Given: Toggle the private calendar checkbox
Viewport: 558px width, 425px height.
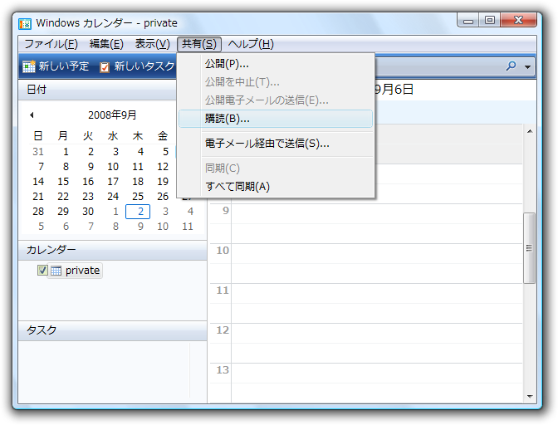Looking at the screenshot, I should pyautogui.click(x=43, y=271).
